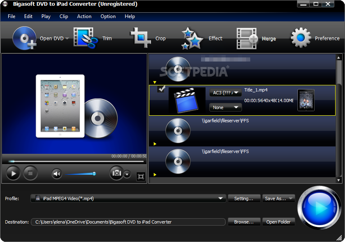Open the AC3 audio track dropdown
Image resolution: width=345 pixels, height=242 pixels.
[x=225, y=93]
